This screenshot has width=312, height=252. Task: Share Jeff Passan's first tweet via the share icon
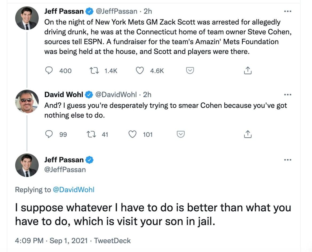[x=247, y=70]
